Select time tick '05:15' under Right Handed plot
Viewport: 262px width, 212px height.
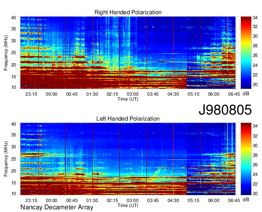[x=193, y=94]
